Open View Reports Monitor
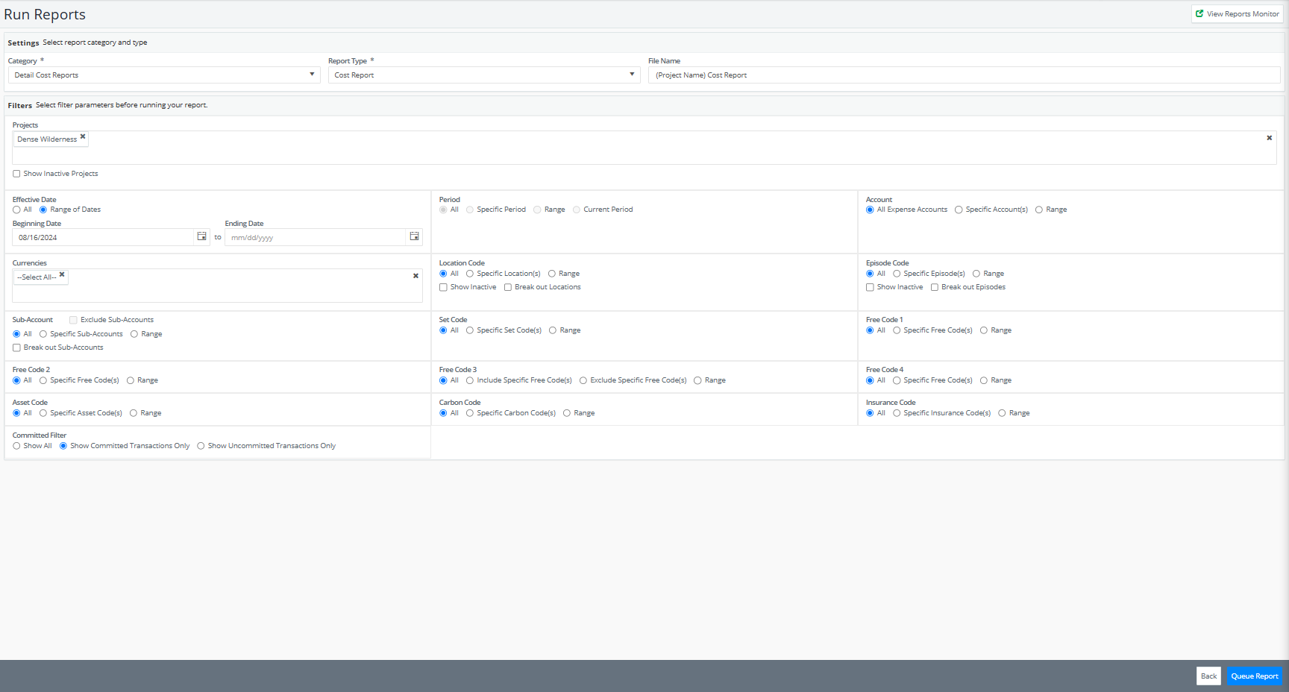This screenshot has height=692, width=1289. point(1237,13)
